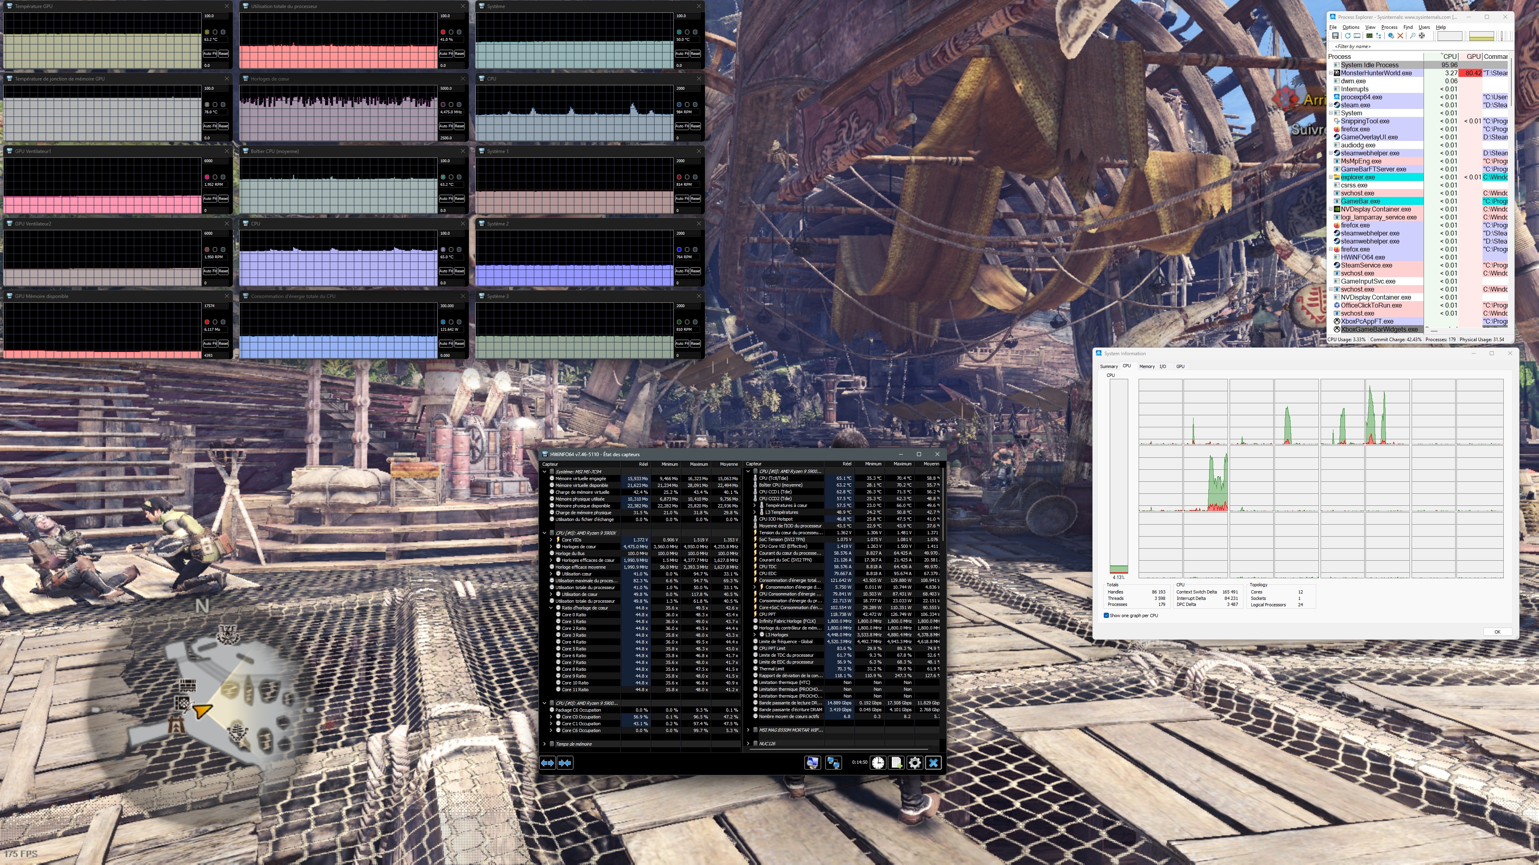
Task: Click Reset on the 'Utilisation totale du processeur' graph
Action: (x=459, y=54)
